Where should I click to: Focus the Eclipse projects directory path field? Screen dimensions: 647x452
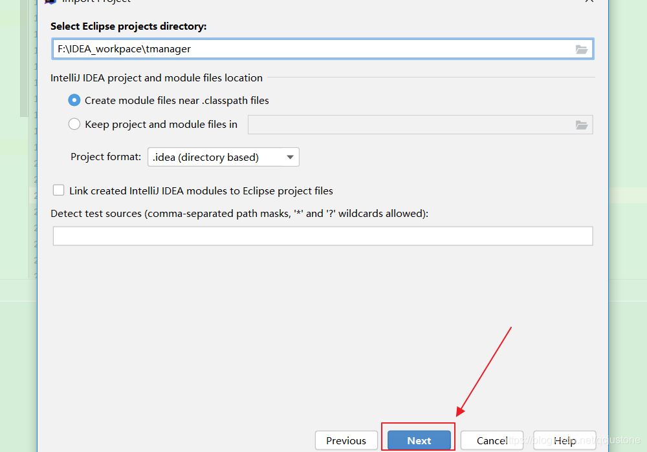click(311, 49)
